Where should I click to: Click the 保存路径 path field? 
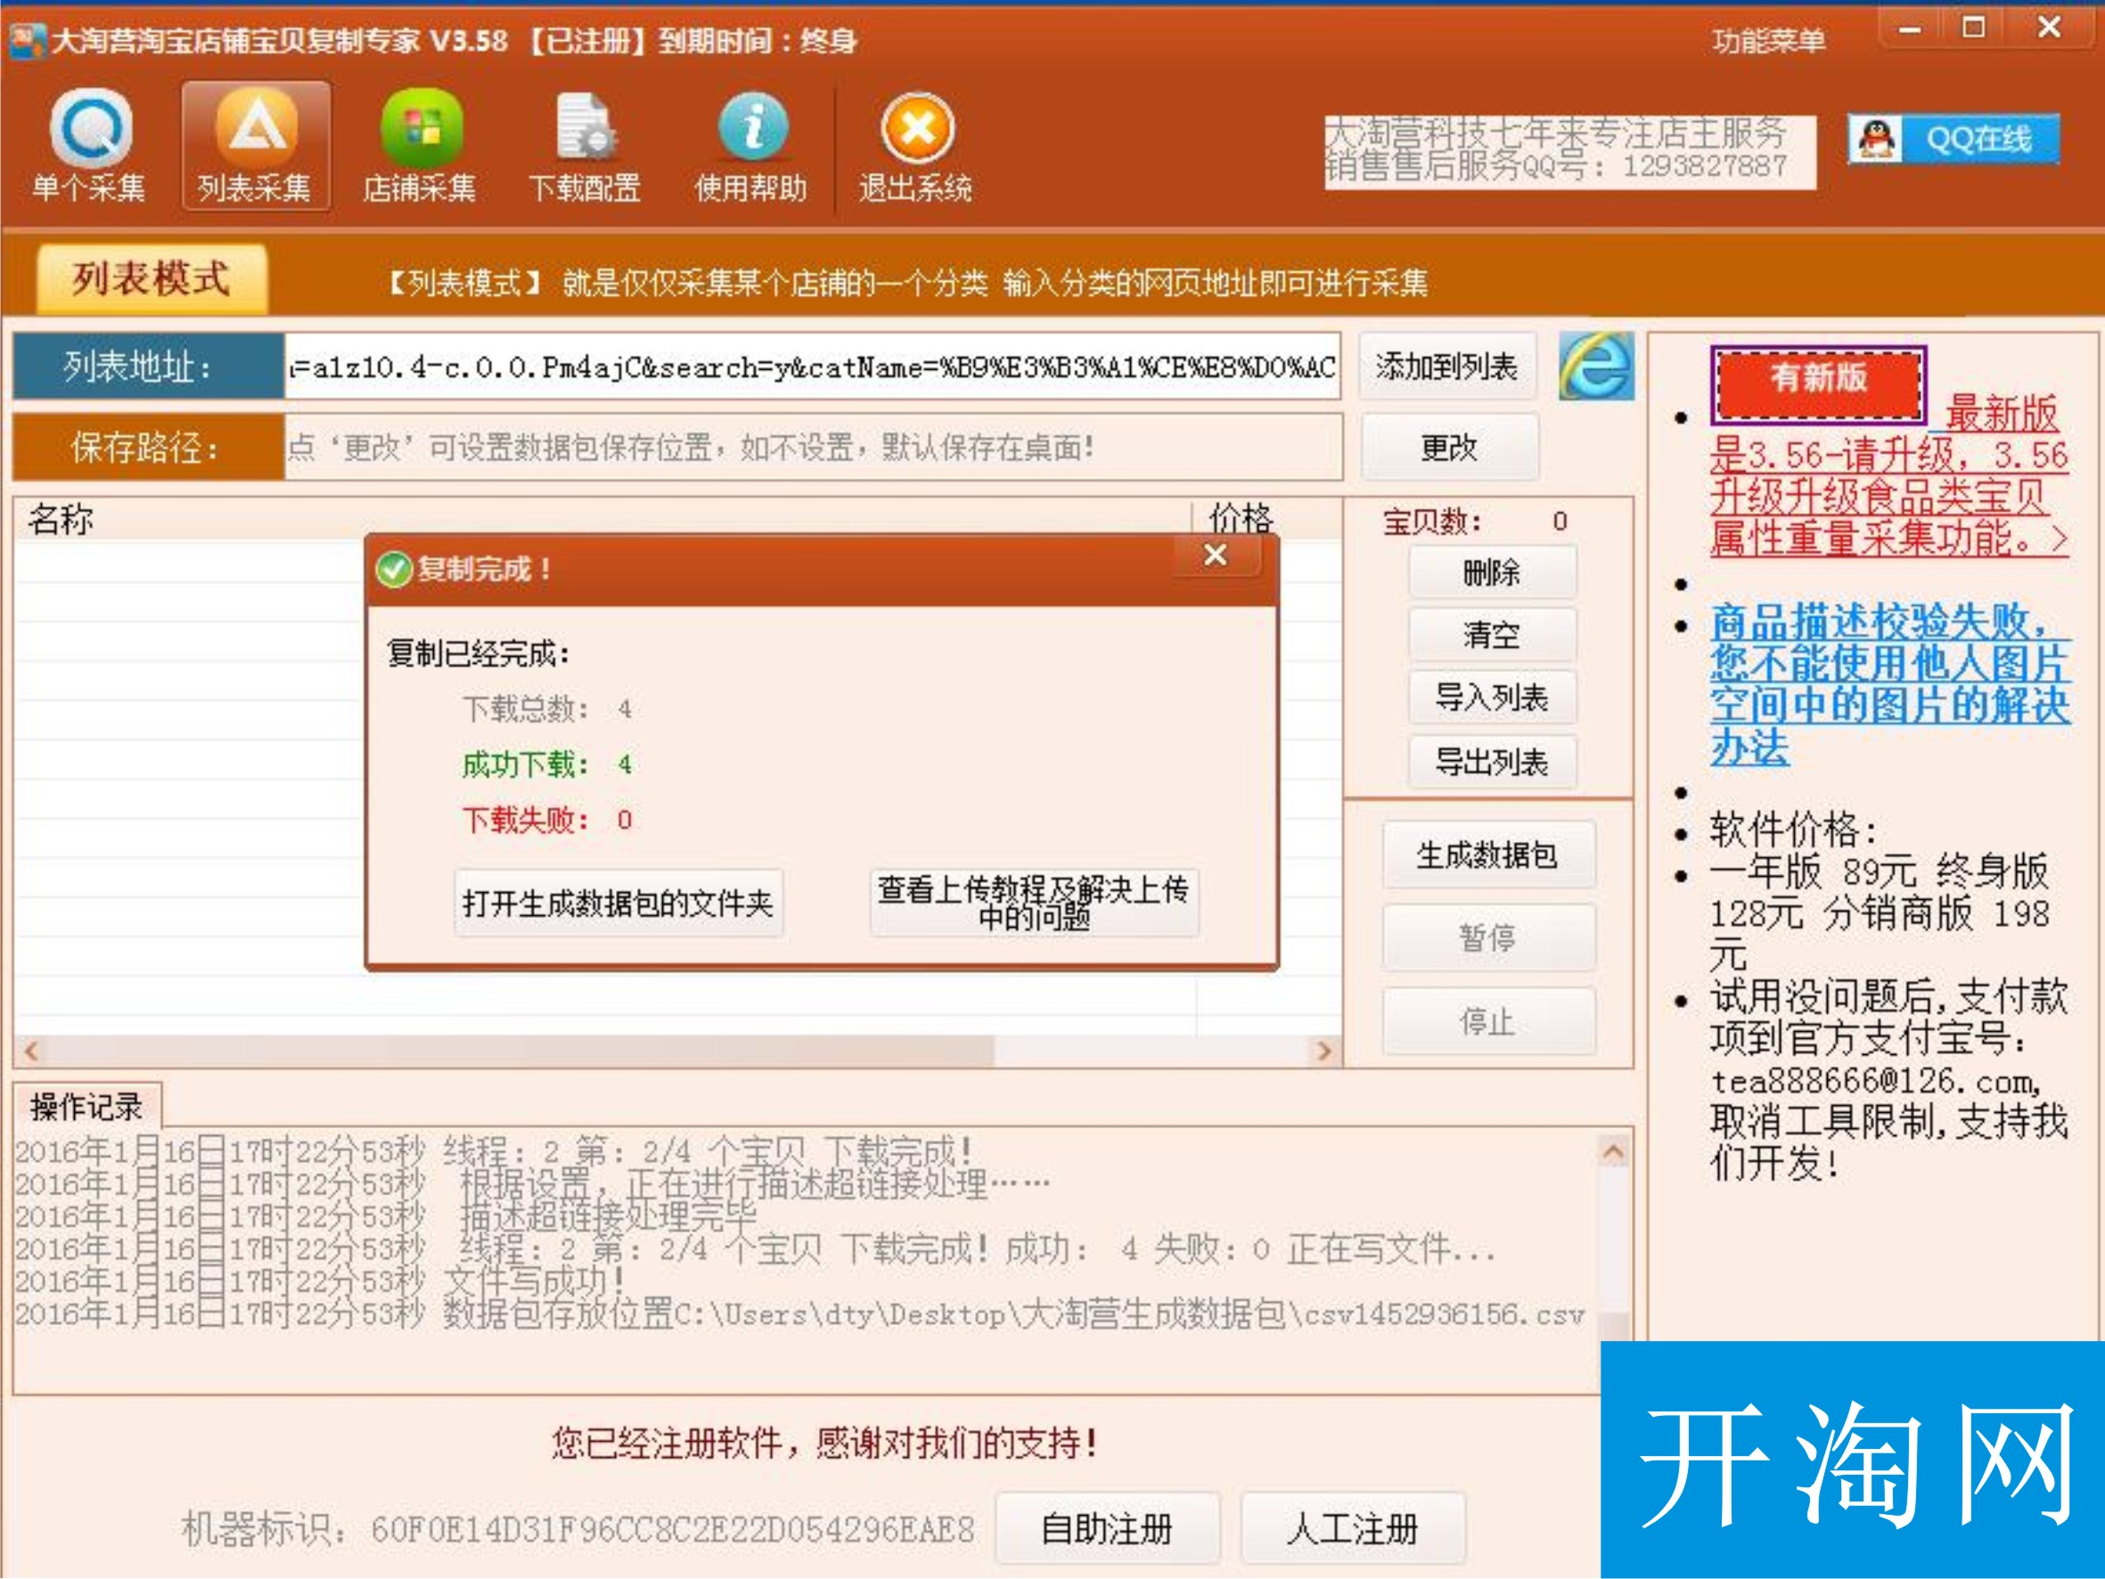click(813, 446)
